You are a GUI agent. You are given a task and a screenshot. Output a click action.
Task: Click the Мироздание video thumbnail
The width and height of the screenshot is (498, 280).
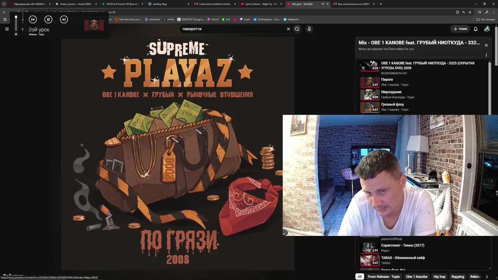370,94
